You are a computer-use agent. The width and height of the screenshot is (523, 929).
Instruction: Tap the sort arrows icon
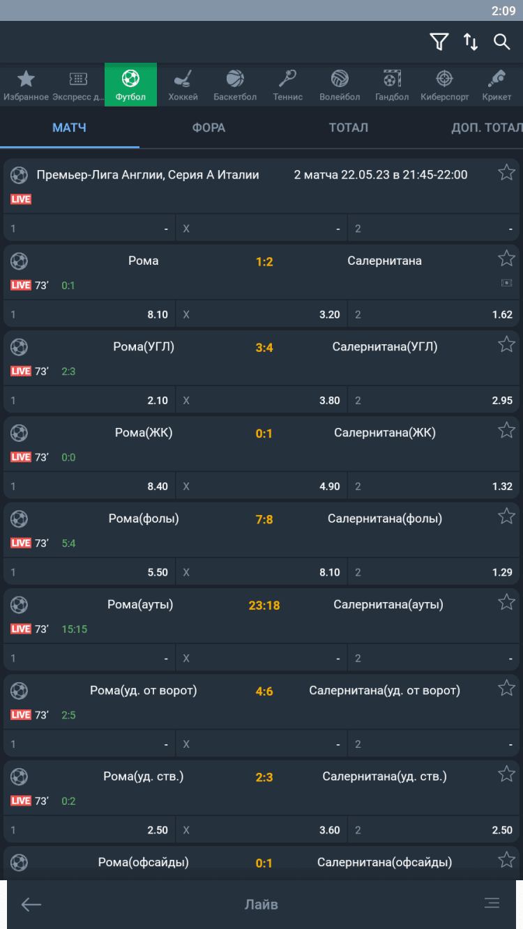(471, 42)
